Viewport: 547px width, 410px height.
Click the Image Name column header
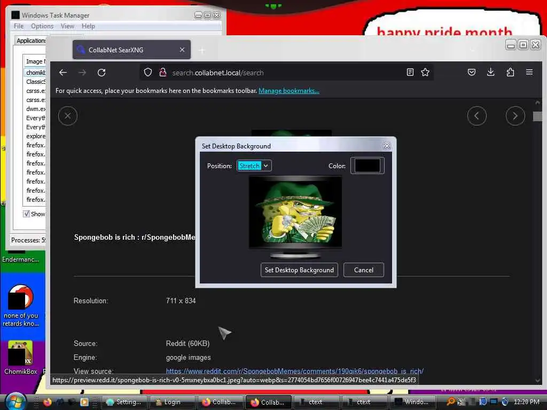coord(35,61)
